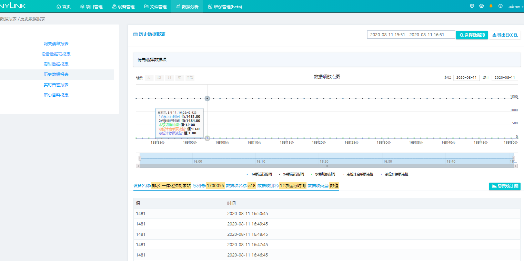Viewport: 524px width, 261px height.
Task: Open 实时告警报表 report
Action: 56,85
